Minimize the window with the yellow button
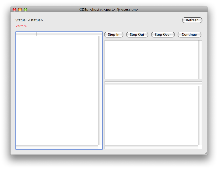 20,9
